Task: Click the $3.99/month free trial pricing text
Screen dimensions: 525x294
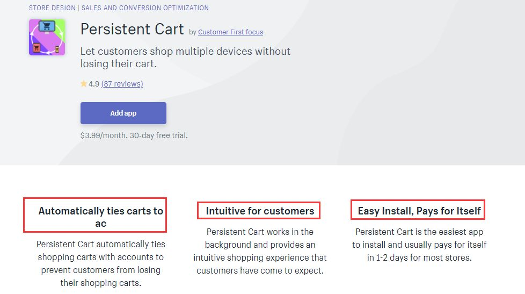Action: point(134,135)
